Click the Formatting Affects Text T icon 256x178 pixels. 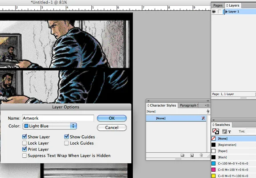click(229, 132)
